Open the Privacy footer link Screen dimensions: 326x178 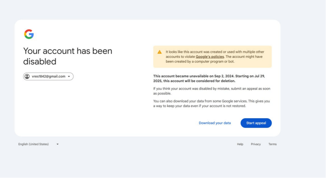coord(256,144)
